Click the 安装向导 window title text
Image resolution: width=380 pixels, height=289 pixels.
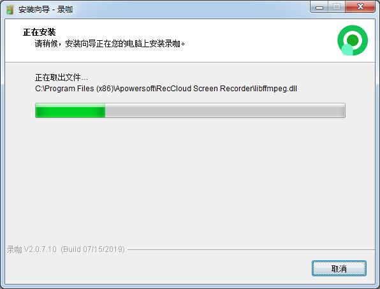34,10
